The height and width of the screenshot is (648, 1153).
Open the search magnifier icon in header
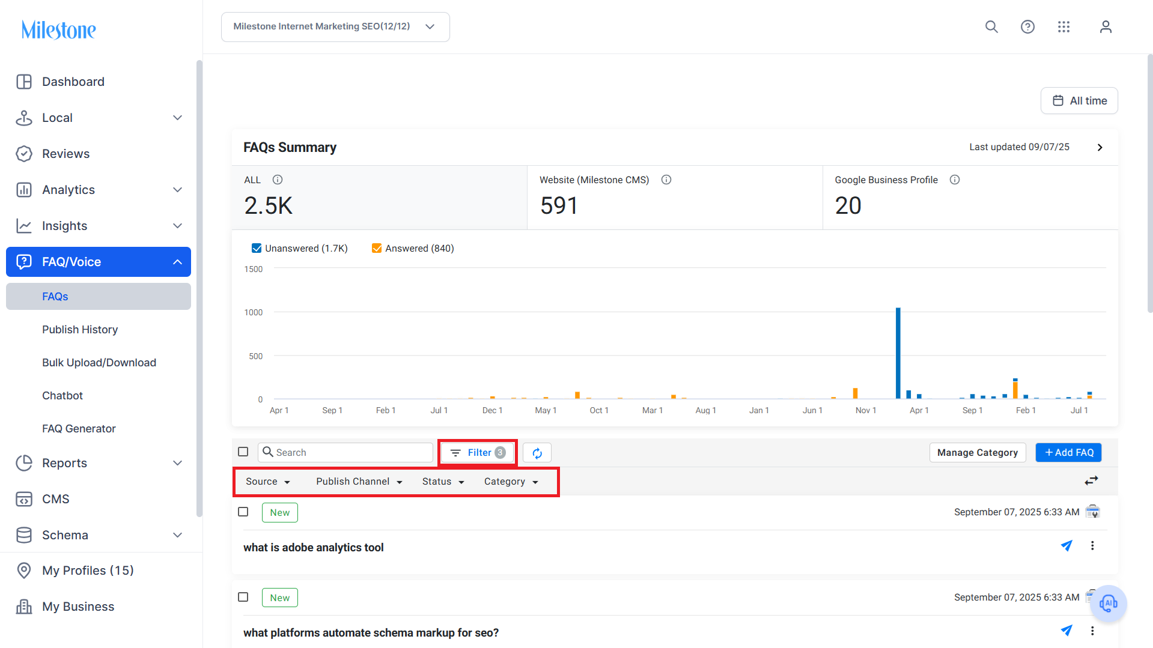pyautogui.click(x=991, y=27)
